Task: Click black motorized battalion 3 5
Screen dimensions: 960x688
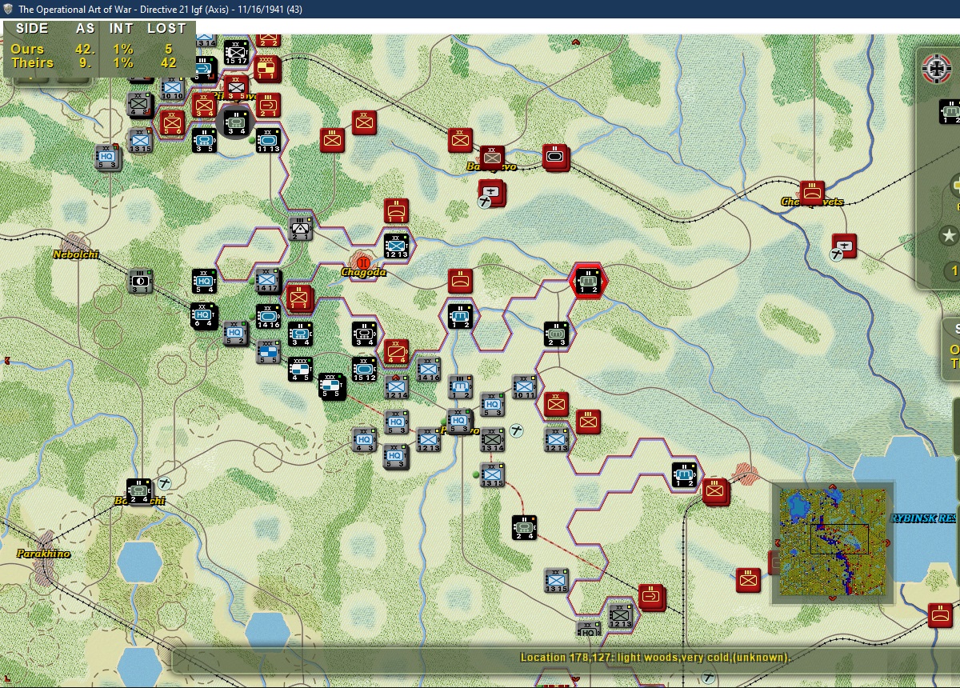Action: coord(204,140)
